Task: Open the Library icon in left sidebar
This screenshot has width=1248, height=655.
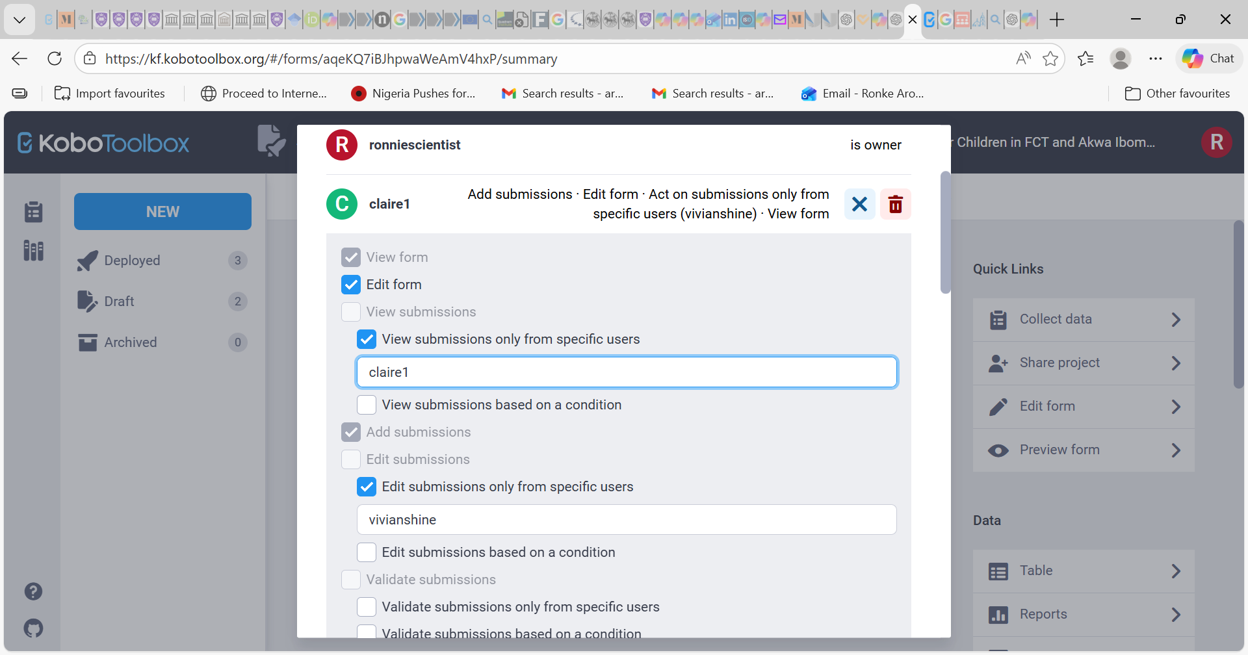Action: [x=33, y=250]
